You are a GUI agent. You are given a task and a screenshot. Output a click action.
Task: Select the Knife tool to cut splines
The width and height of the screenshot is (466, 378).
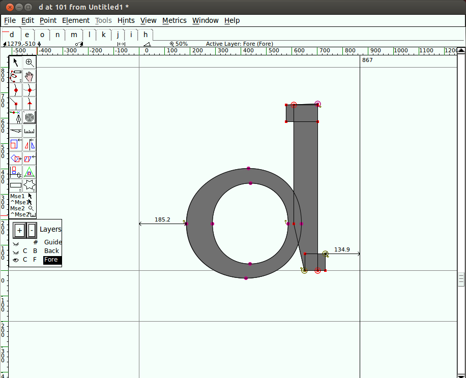coord(16,130)
